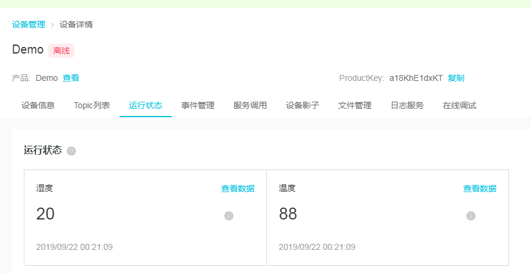Switch to the Topic列表 tab
The width and height of the screenshot is (531, 273).
[92, 105]
